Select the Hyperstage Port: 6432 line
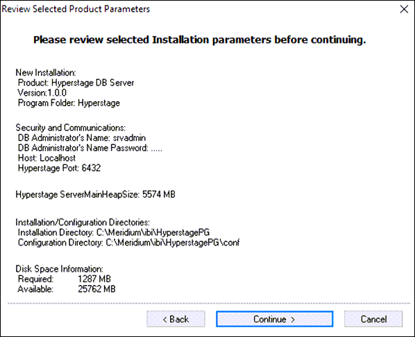 (59, 168)
